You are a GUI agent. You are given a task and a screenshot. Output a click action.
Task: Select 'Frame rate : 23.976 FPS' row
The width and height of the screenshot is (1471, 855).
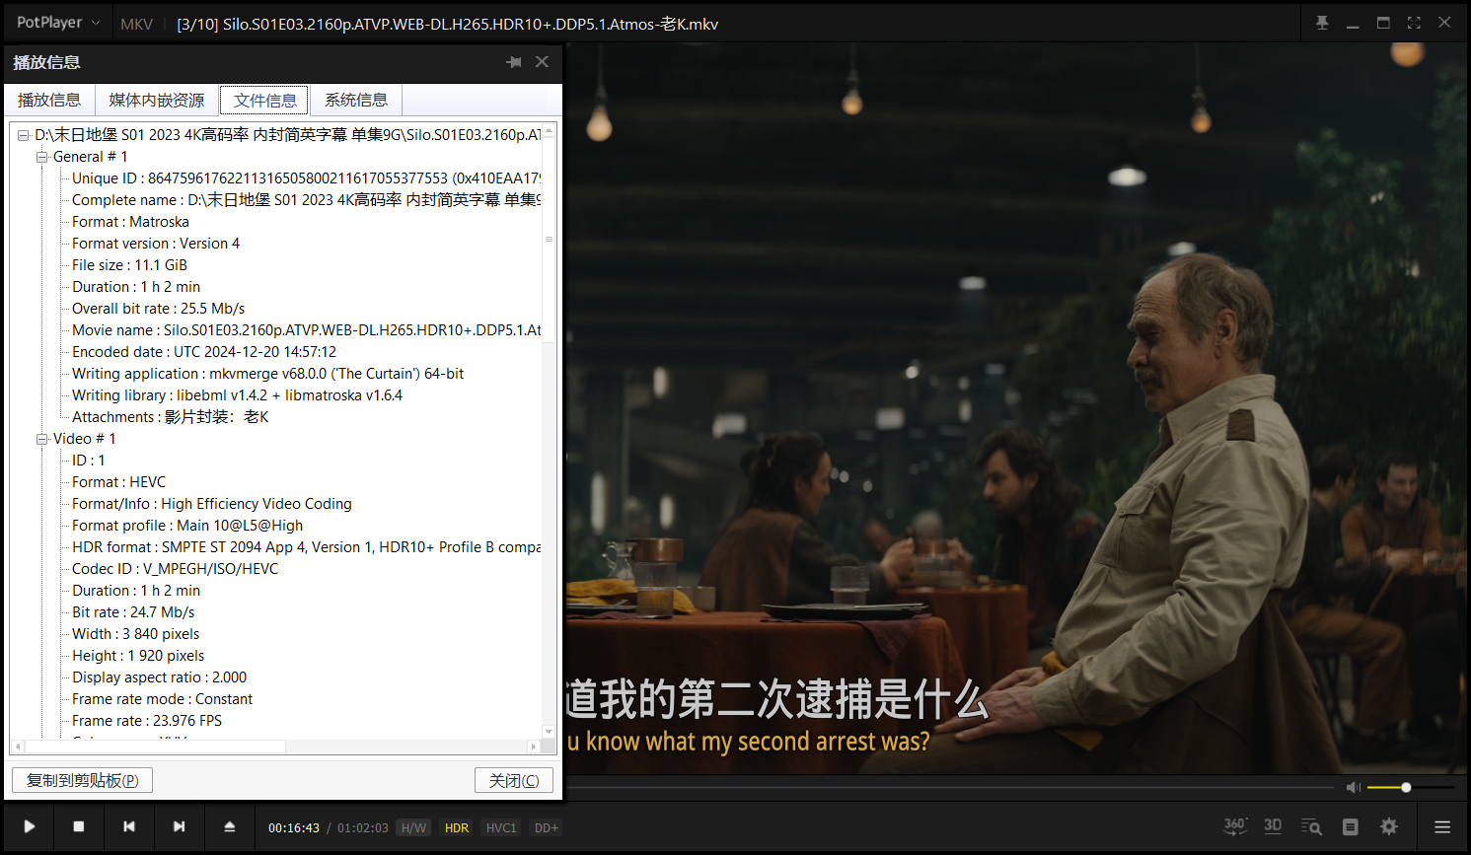[147, 721]
